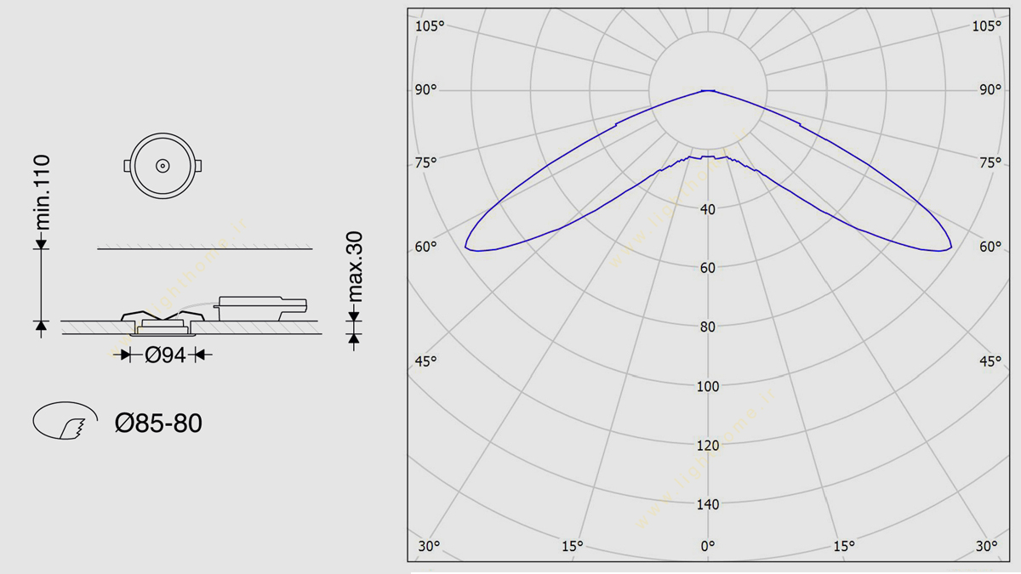The width and height of the screenshot is (1021, 574).
Task: Click the 30° label at chart's bottom right
Action: coord(987,546)
